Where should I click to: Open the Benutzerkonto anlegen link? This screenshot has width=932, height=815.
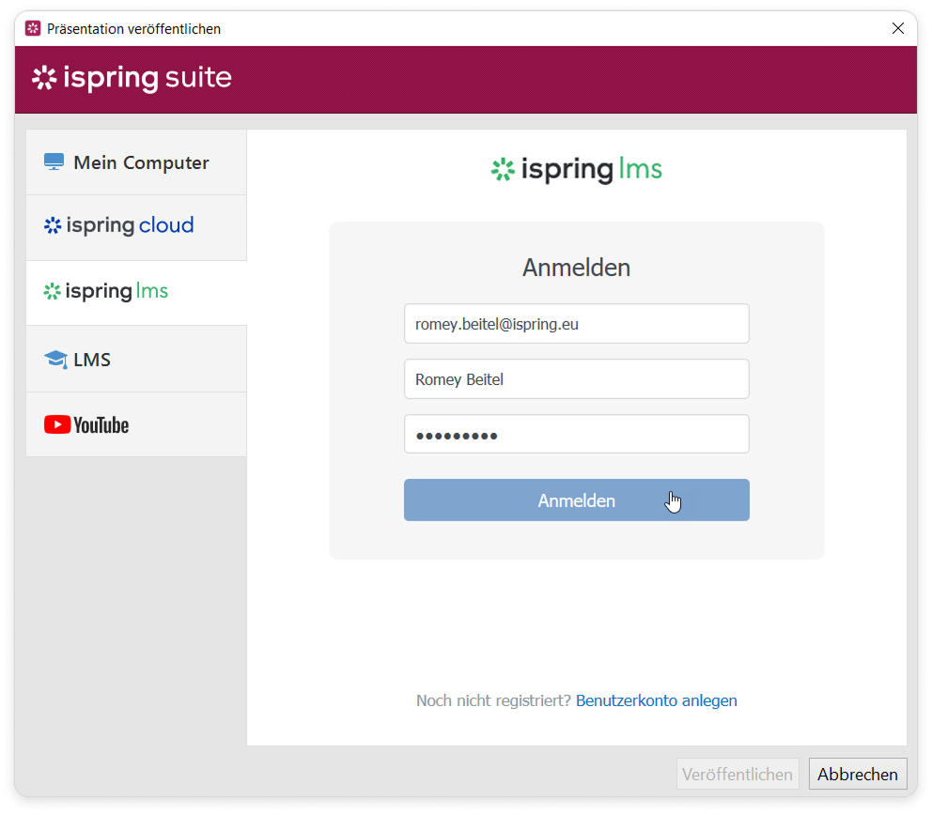point(656,700)
